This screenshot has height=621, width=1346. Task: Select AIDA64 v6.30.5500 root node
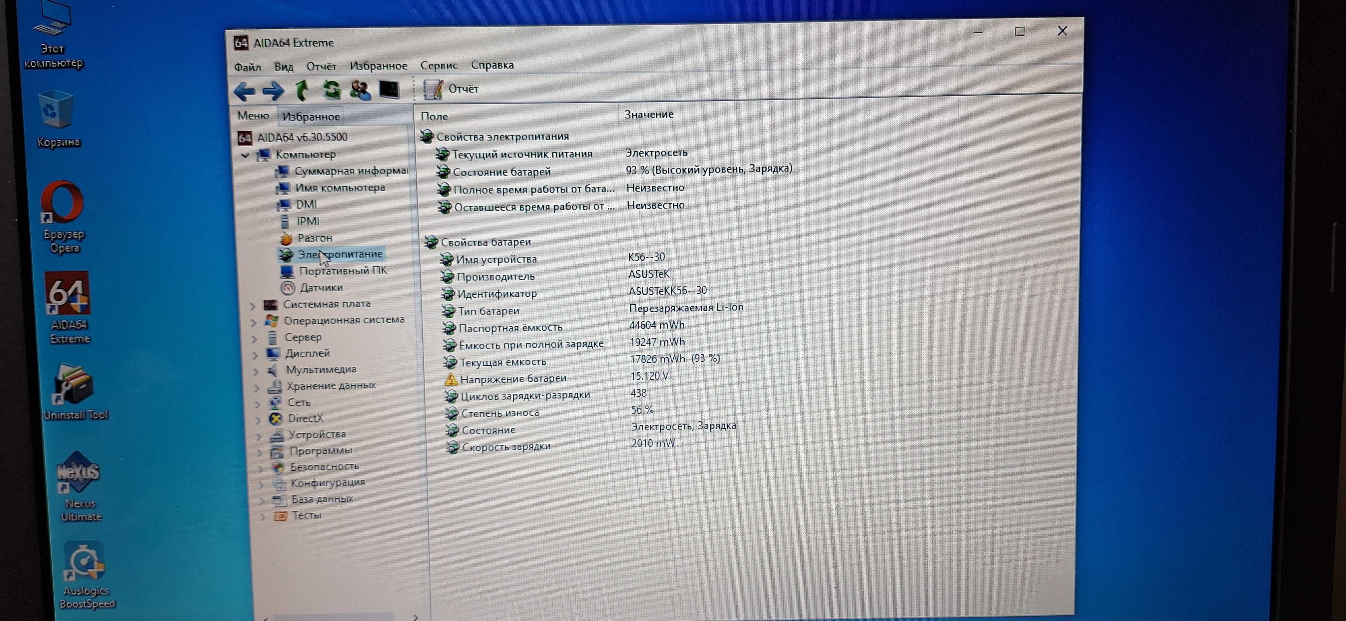pos(293,137)
